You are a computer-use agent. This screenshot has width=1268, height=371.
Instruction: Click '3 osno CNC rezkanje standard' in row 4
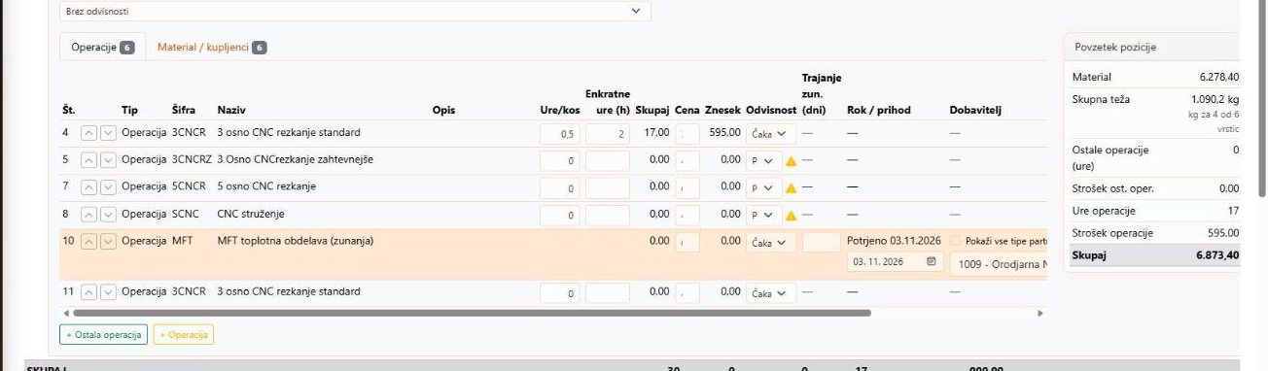[x=289, y=132]
